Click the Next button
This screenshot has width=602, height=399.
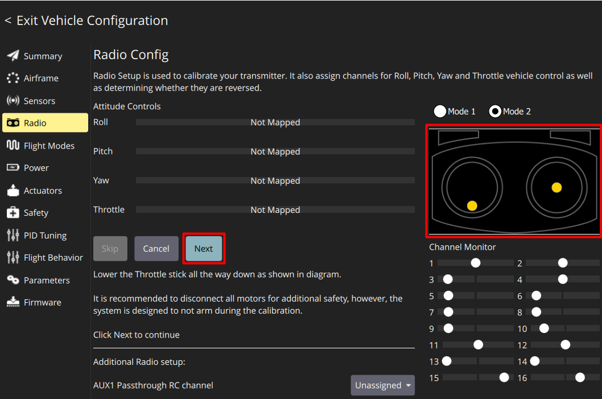tap(203, 248)
